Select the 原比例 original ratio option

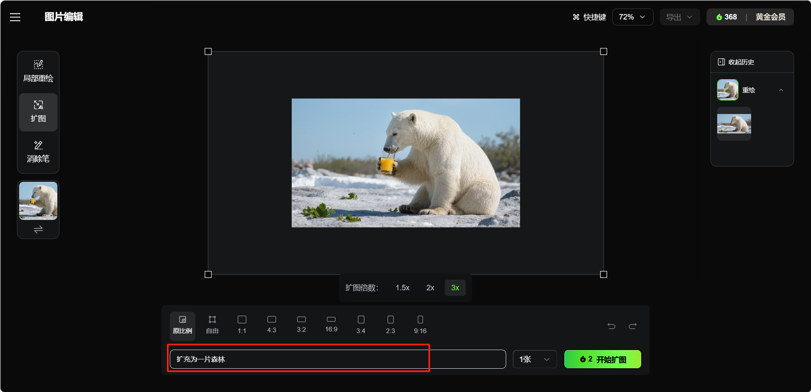pos(183,325)
